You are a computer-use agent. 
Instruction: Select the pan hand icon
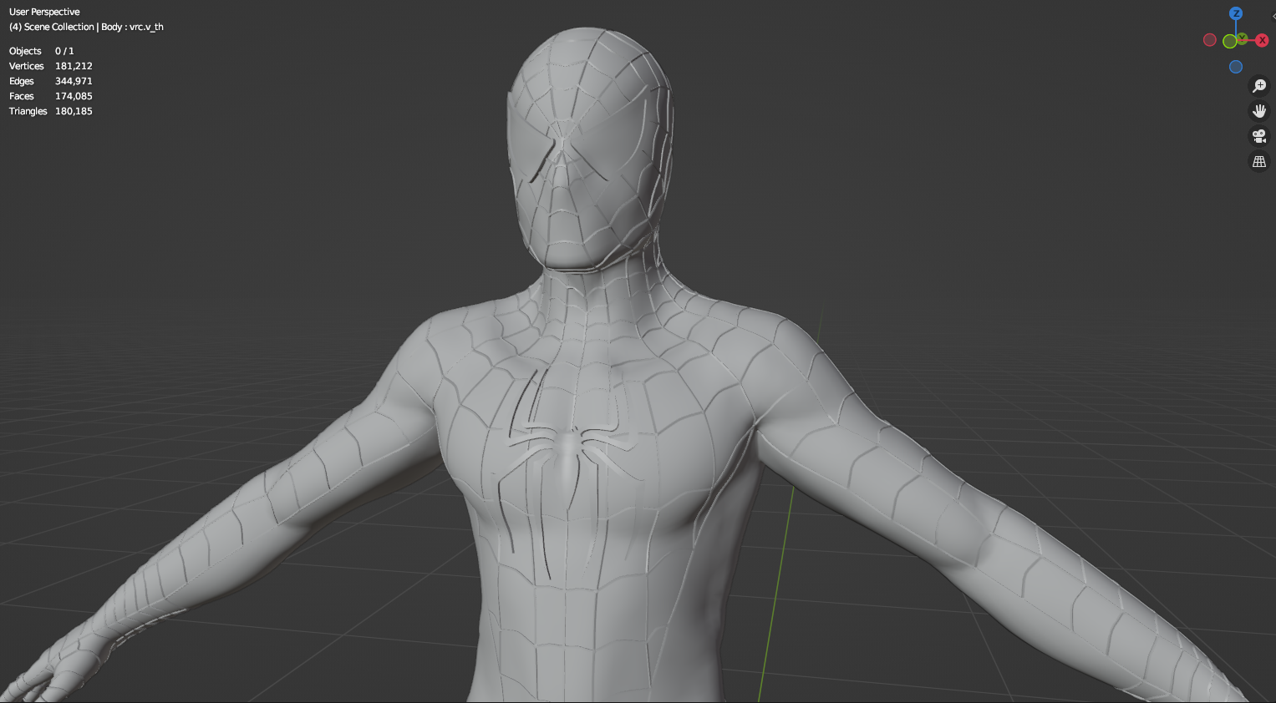point(1260,110)
